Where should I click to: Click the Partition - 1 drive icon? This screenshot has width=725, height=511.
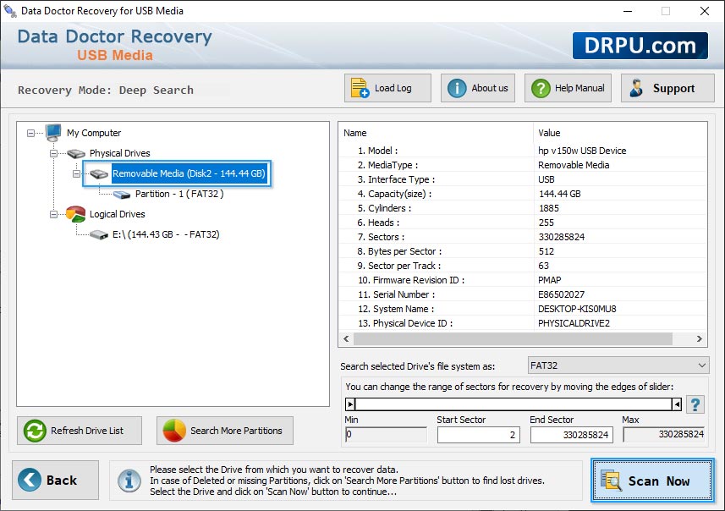tap(122, 195)
